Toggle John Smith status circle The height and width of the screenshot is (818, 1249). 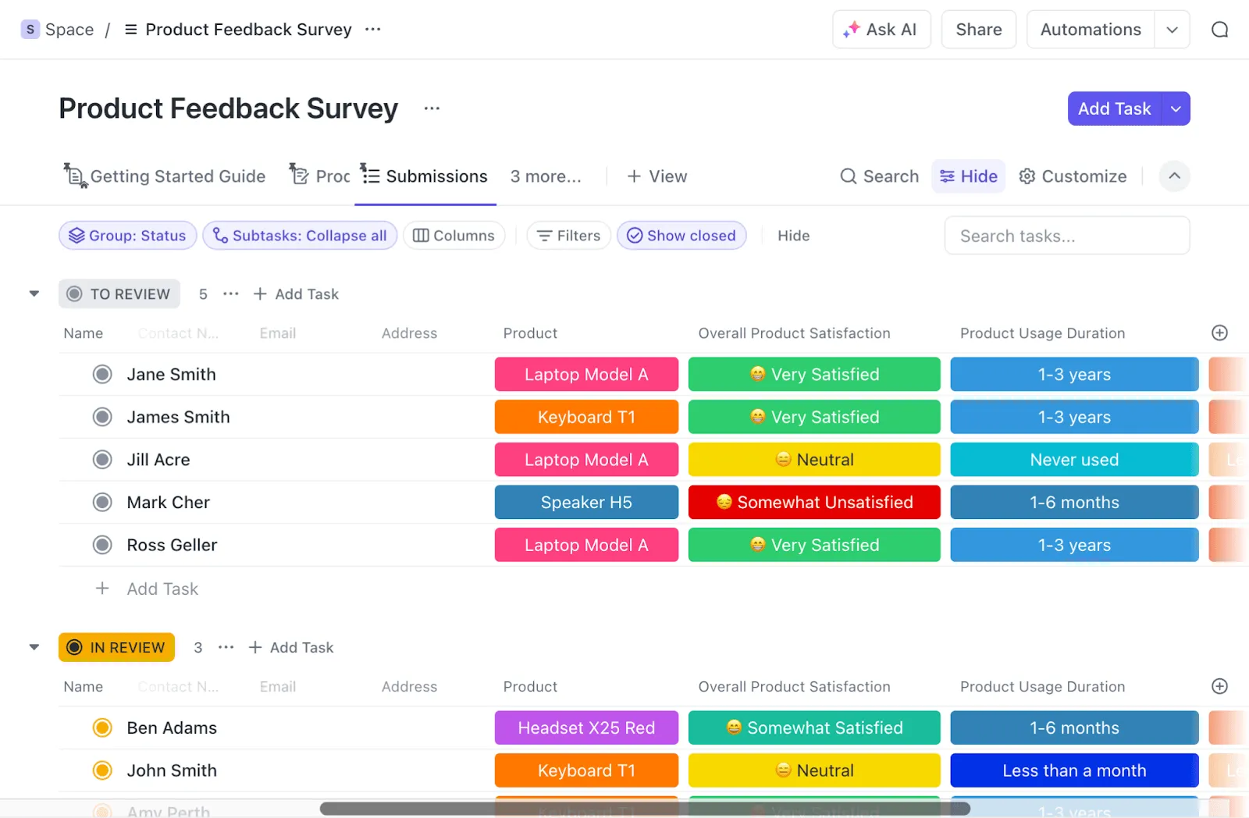click(102, 770)
